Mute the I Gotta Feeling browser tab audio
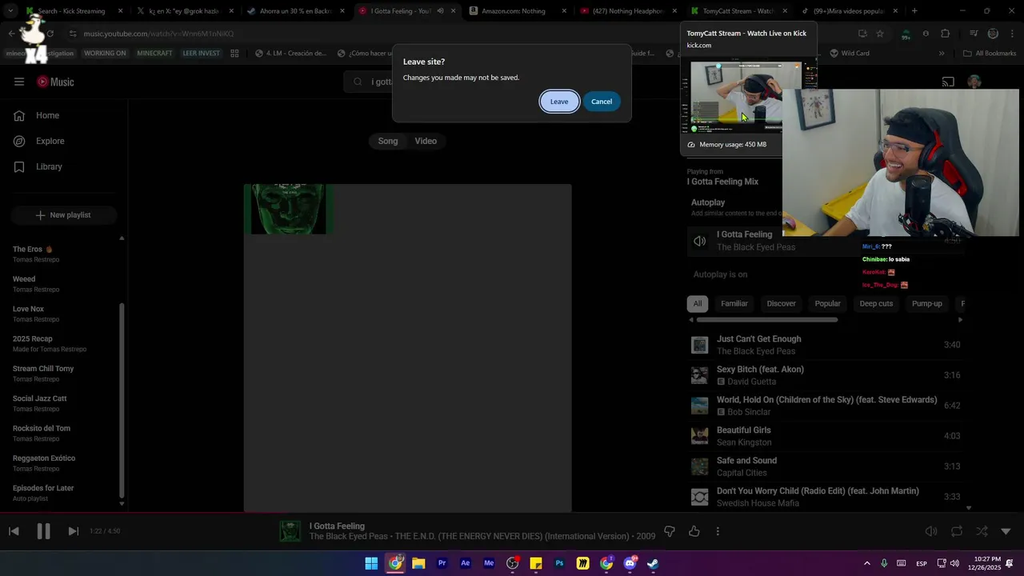This screenshot has height=576, width=1024. coord(440,11)
